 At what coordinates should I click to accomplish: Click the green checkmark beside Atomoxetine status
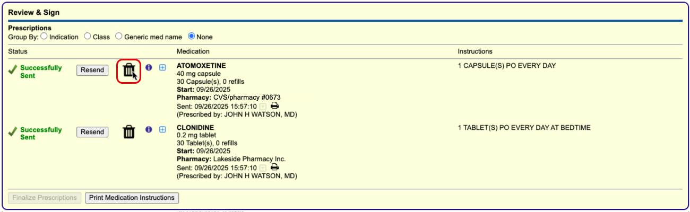tap(13, 70)
